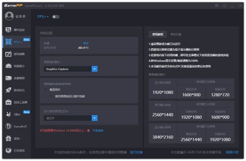This screenshot has width=246, height=161.
Task: Click the AMD FSR technology note
Action: point(196,152)
